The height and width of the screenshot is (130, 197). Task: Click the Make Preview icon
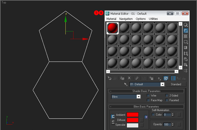click(x=185, y=53)
